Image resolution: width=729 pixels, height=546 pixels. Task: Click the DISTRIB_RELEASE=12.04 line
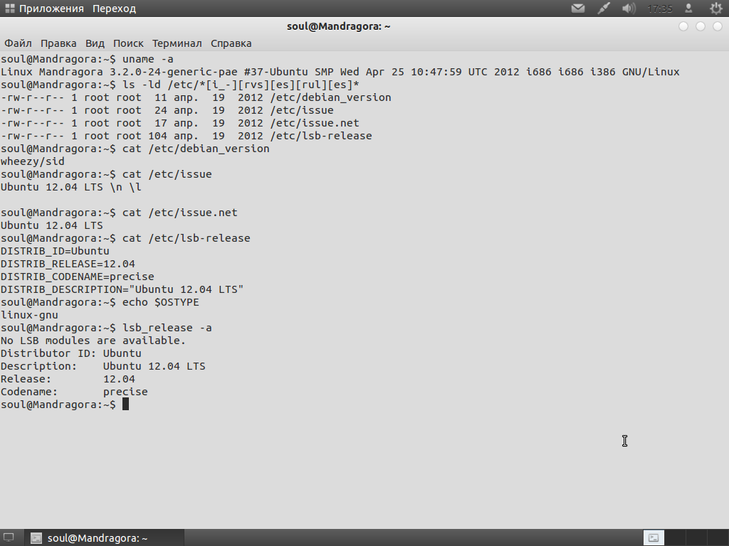tap(68, 264)
